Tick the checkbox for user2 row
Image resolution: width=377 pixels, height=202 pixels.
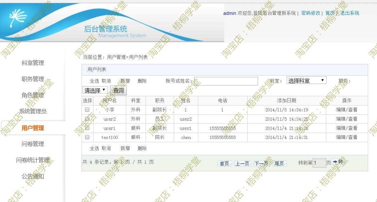pos(87,119)
